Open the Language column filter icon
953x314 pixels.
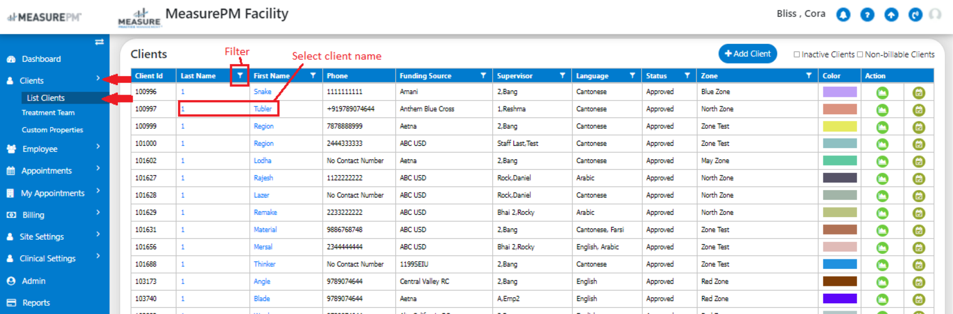[632, 75]
